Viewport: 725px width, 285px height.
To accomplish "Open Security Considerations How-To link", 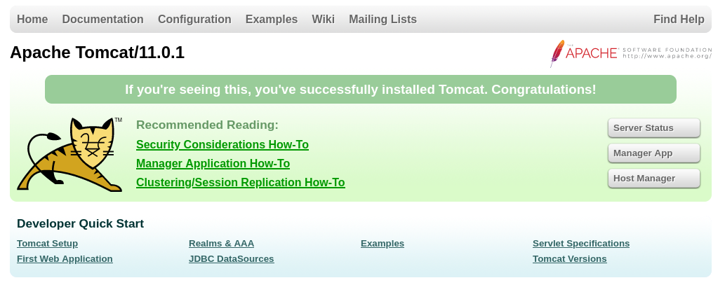I will [x=222, y=145].
